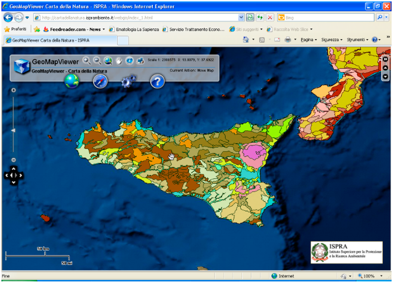393x283 pixels.
Task: Open the Sicurezza dropdown menu
Action: pyautogui.click(x=332, y=40)
